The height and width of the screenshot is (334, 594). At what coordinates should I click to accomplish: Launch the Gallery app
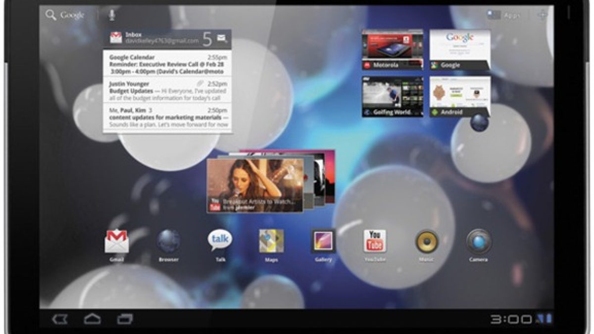point(323,241)
